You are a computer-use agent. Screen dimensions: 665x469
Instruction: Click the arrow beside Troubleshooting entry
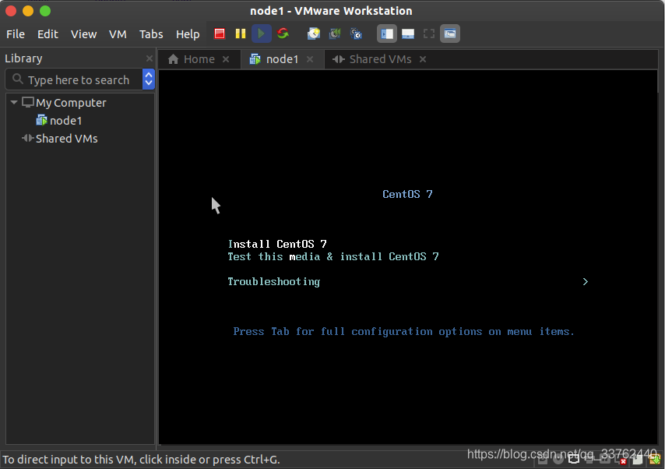click(586, 282)
